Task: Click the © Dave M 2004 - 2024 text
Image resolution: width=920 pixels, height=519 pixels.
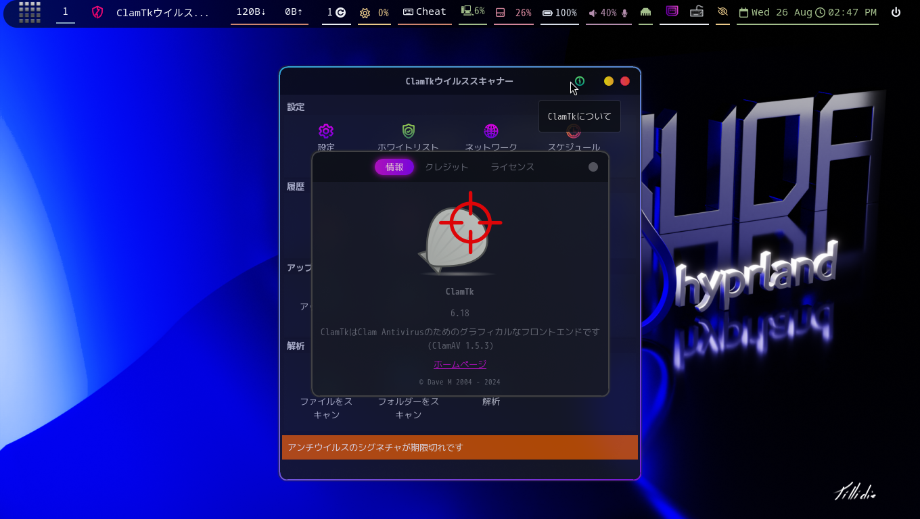Action: pos(460,382)
